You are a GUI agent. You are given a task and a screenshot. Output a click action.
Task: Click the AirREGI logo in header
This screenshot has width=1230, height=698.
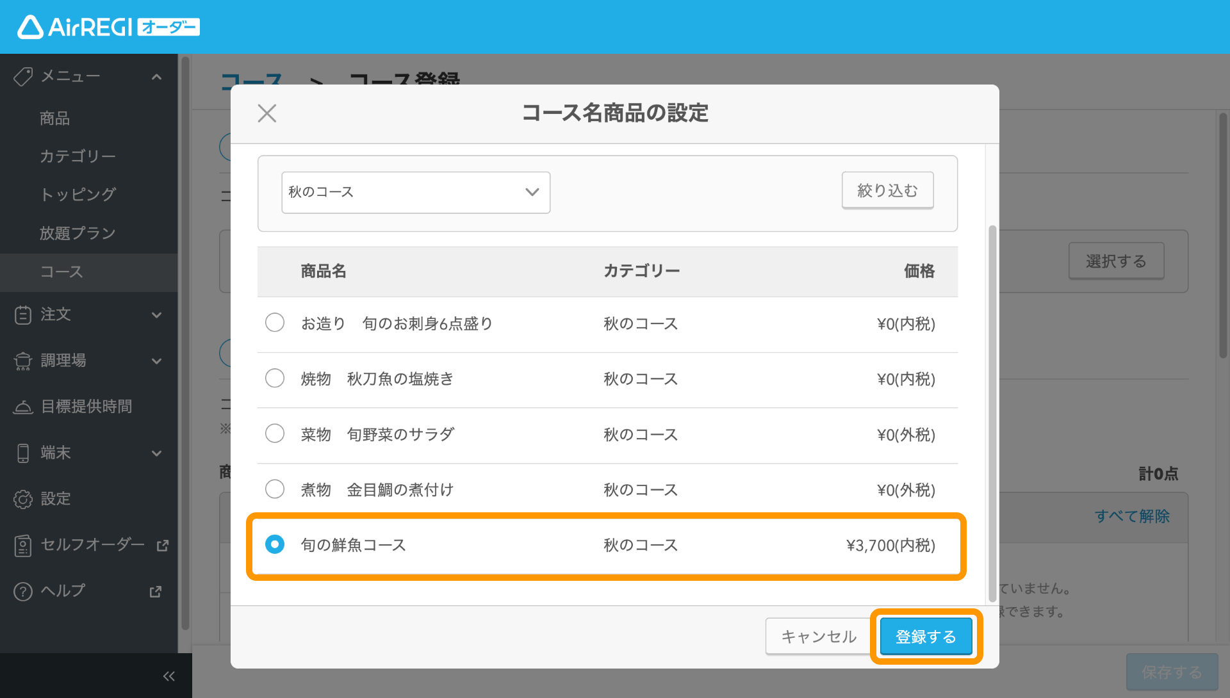pyautogui.click(x=108, y=27)
